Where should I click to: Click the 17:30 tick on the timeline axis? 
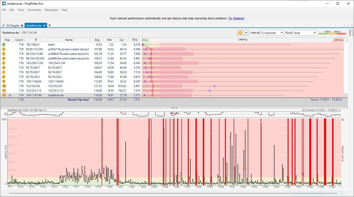(x=220, y=187)
